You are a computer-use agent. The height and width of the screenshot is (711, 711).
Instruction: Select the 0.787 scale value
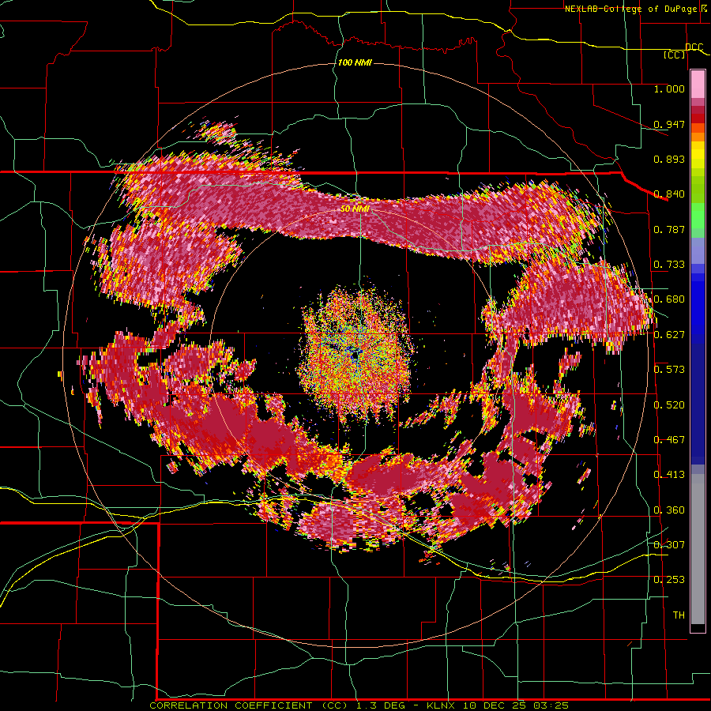click(x=669, y=229)
